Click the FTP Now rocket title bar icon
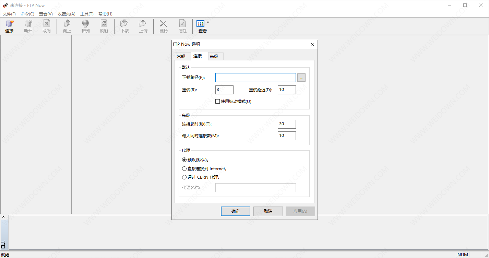This screenshot has height=258, width=489. point(5,5)
